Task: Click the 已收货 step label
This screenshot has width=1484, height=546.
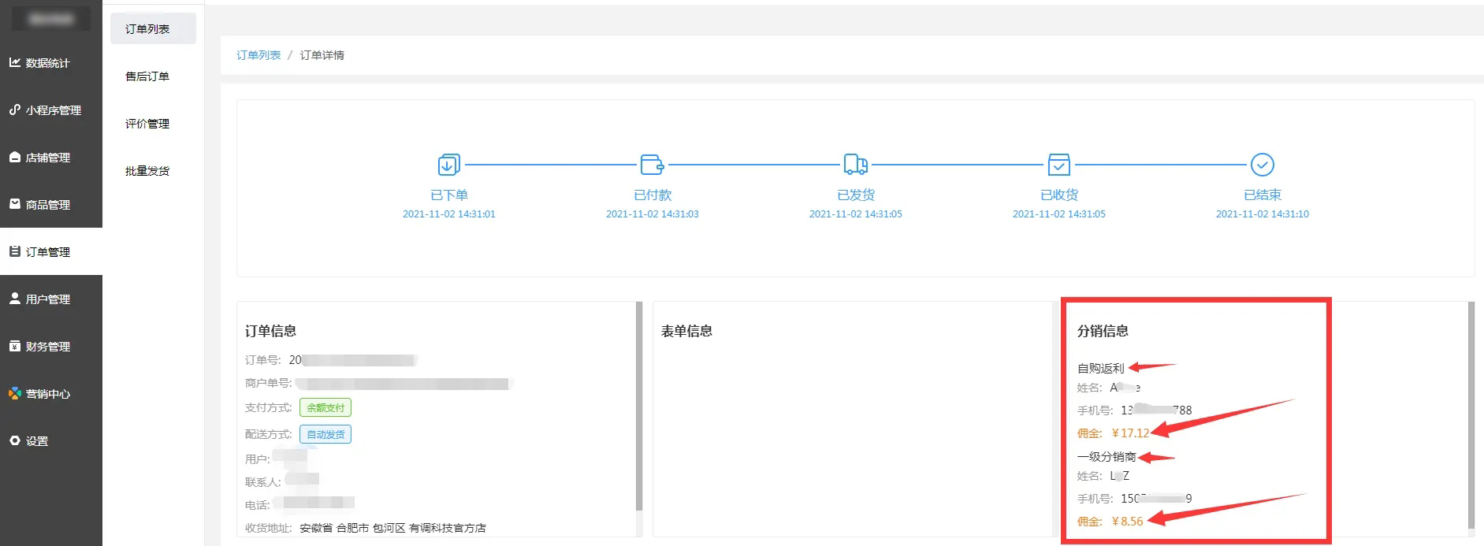Action: (1058, 195)
